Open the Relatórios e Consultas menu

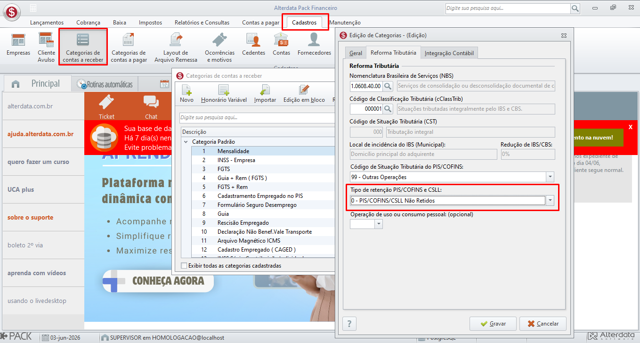pyautogui.click(x=202, y=23)
